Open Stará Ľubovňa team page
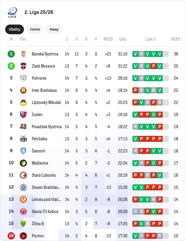 (x=44, y=175)
